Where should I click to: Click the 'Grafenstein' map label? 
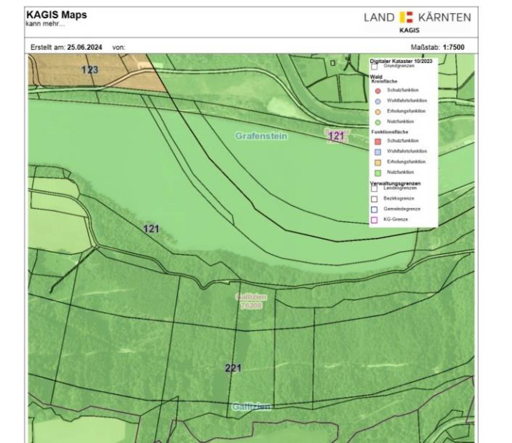tap(261, 136)
